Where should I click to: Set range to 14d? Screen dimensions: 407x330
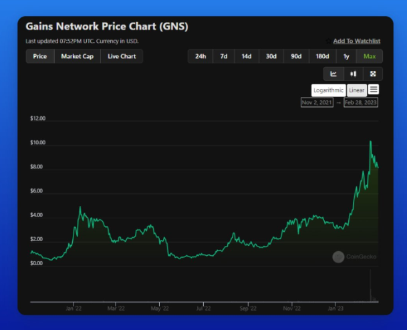click(247, 56)
